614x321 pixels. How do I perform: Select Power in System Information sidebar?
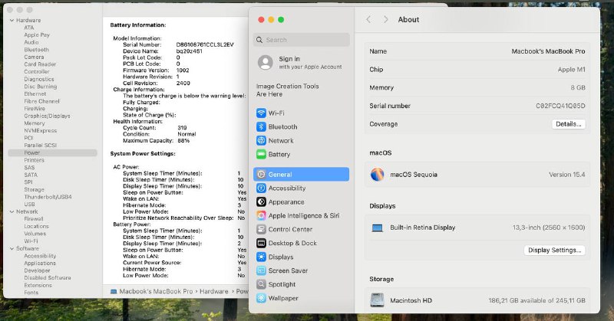pyautogui.click(x=52, y=153)
